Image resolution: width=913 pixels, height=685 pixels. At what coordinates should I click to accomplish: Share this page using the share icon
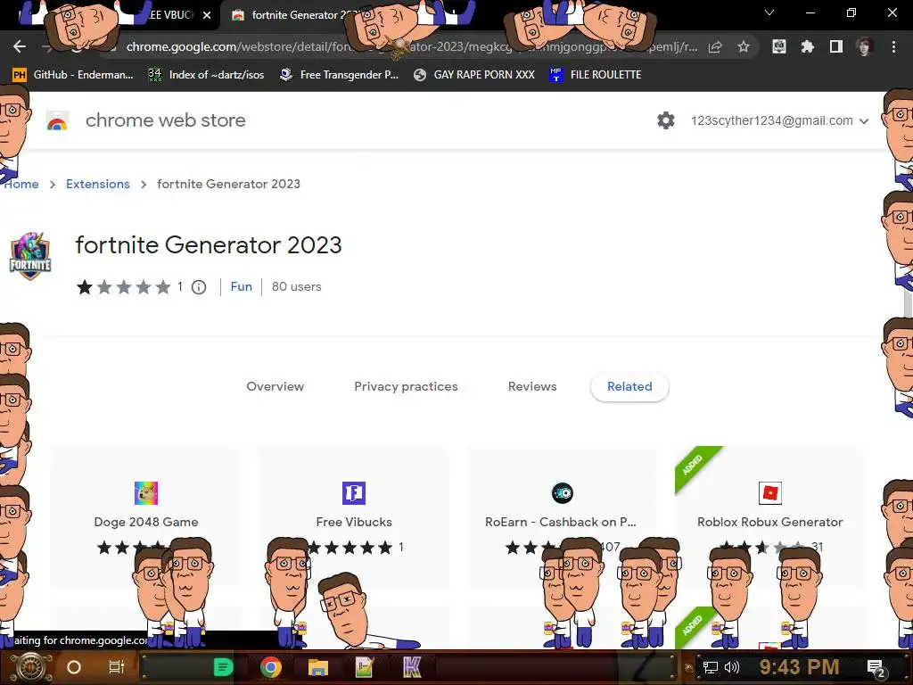click(715, 47)
